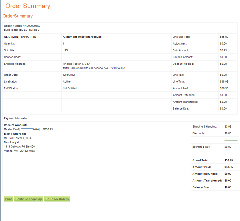Click the Estimated Tax label
240x221 pixels.
point(201,147)
